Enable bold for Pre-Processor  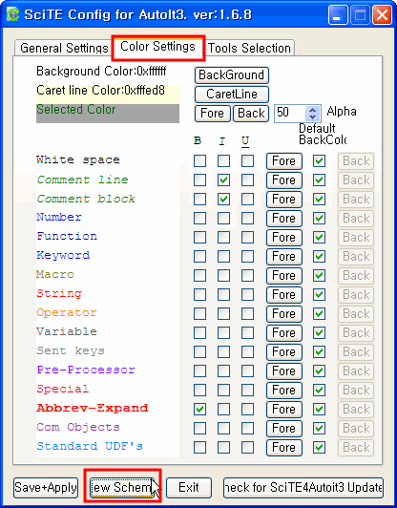point(199,371)
